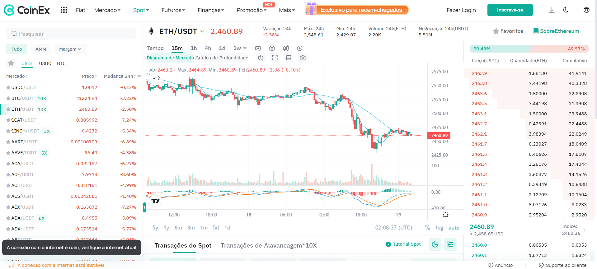Screen dimensions: 597x269
Task: Click the download app icon
Action: pyautogui.click(x=552, y=10)
